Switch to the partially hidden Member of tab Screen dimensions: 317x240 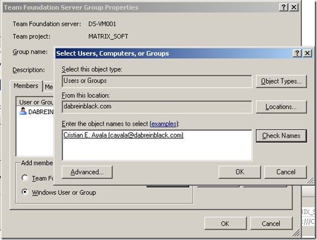(49, 87)
